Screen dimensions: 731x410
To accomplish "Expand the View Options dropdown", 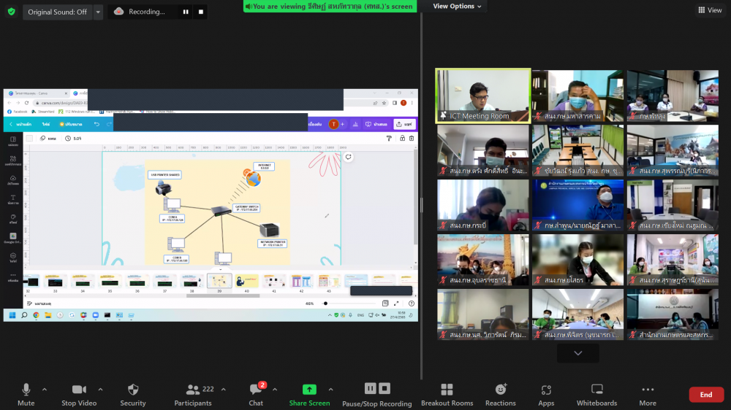I will pos(458,7).
